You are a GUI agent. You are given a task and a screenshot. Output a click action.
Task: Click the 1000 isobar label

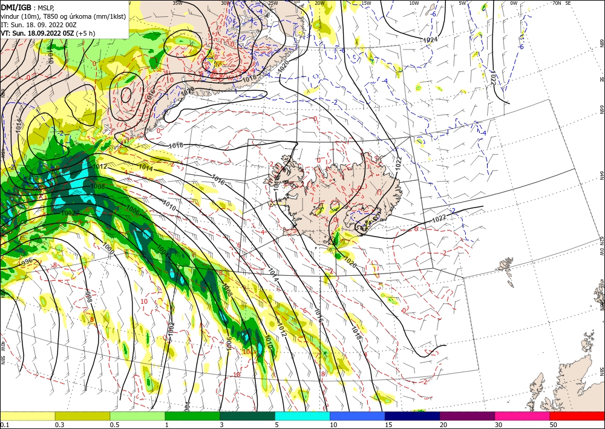[x=108, y=248]
